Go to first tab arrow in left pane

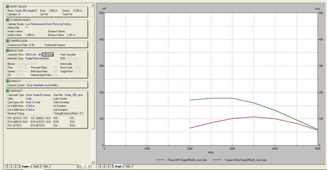(5, 166)
